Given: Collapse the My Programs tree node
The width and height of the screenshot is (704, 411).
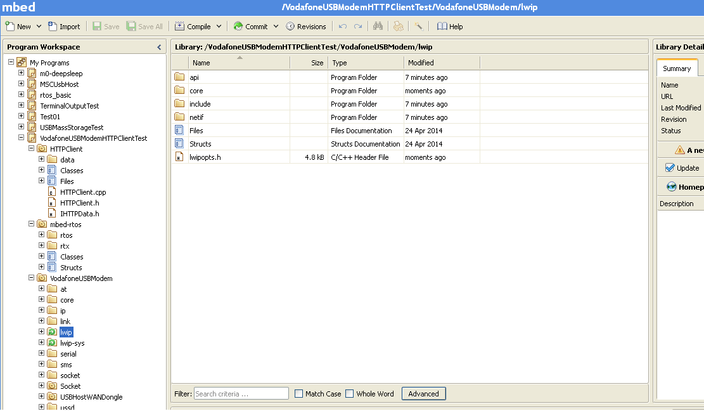Looking at the screenshot, I should click(x=11, y=62).
